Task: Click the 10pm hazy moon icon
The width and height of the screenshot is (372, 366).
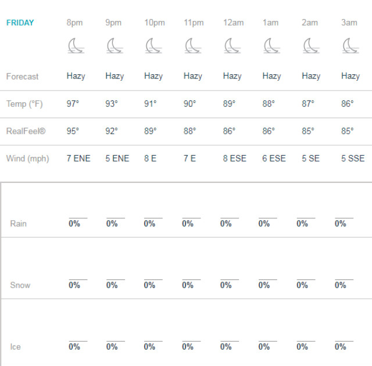Action: [x=153, y=45]
